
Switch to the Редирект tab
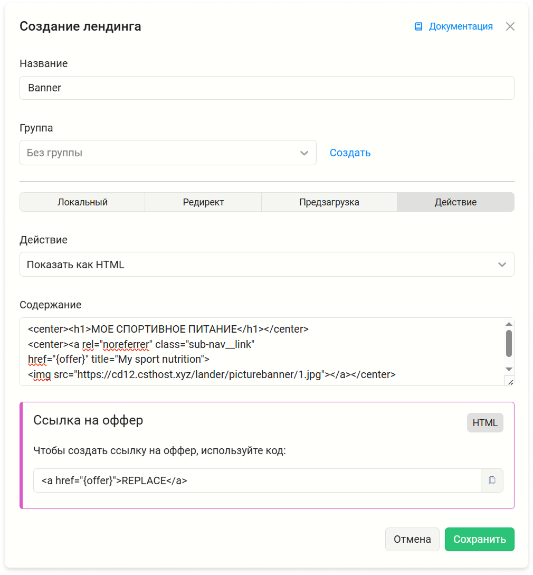pyautogui.click(x=203, y=202)
